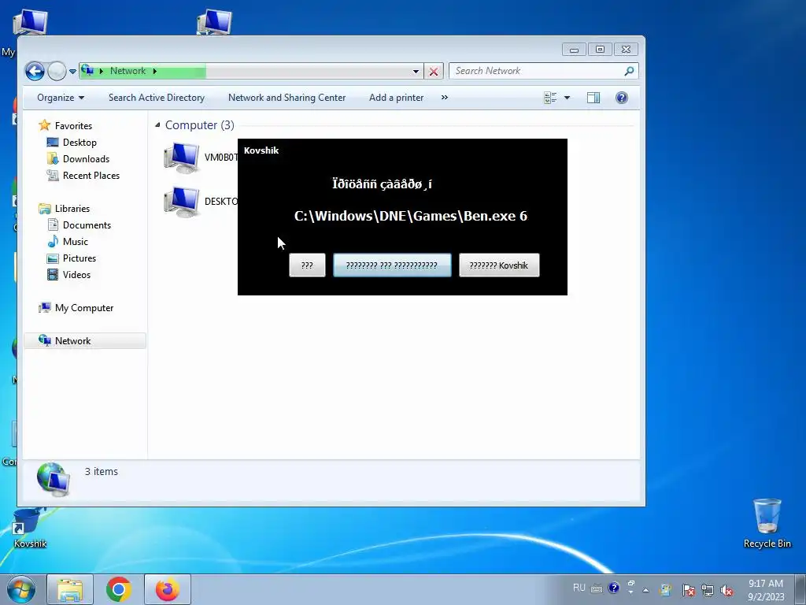The height and width of the screenshot is (605, 806).
Task: Click the back navigation arrow in Explorer
Action: (x=35, y=71)
